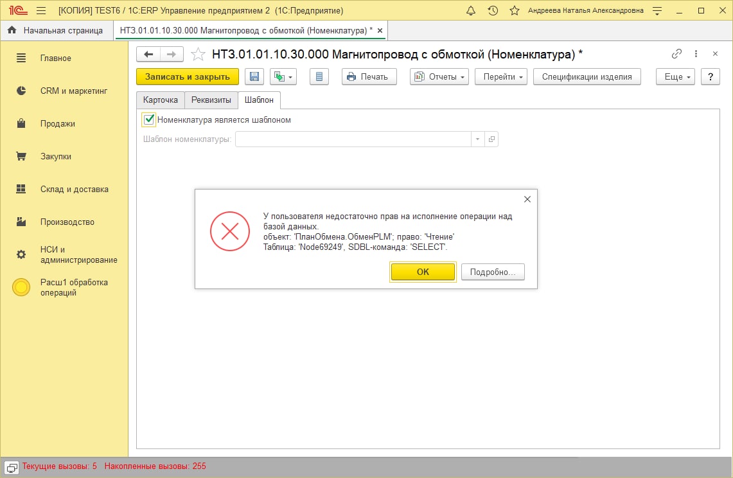Click the user name Андреева Наталья Александровна
The image size is (733, 478).
point(586,10)
